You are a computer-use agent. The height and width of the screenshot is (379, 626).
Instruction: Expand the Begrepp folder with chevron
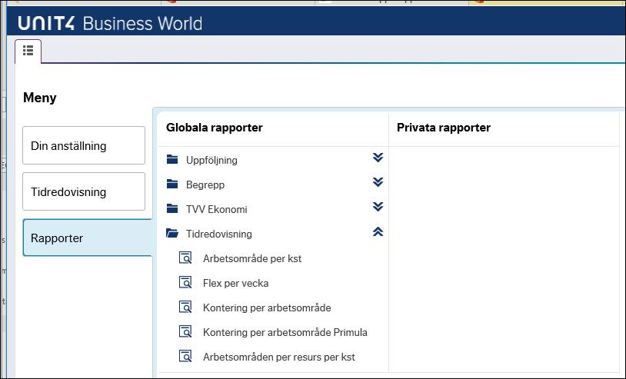(x=378, y=182)
